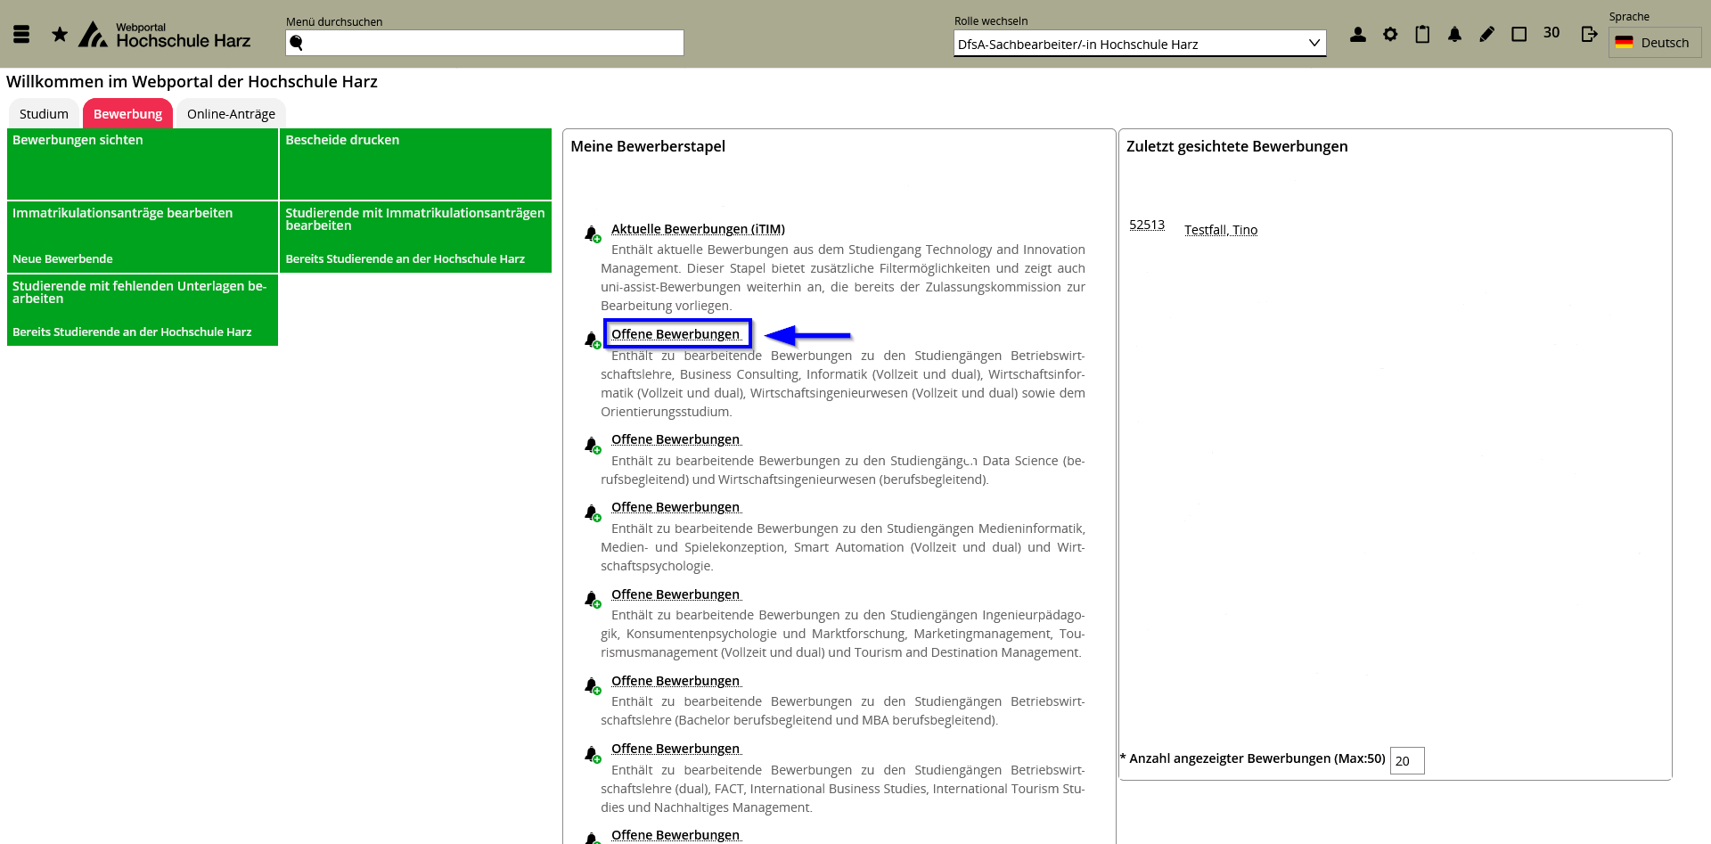Open the user profile icon
This screenshot has height=844, width=1711.
[1357, 35]
